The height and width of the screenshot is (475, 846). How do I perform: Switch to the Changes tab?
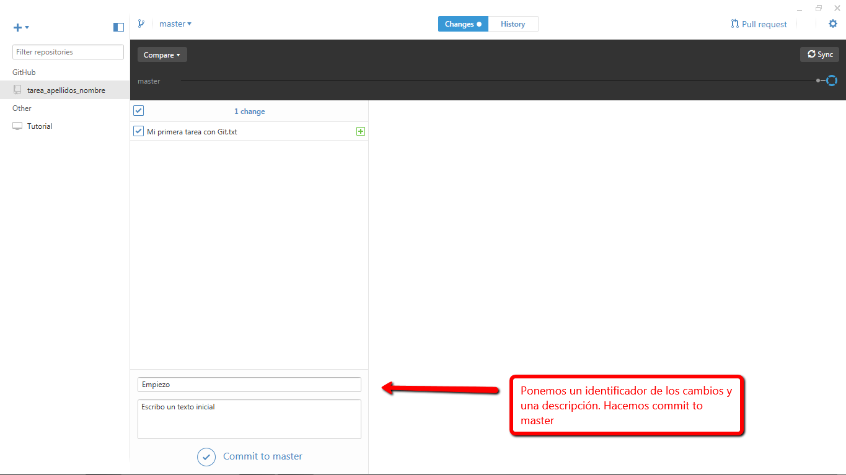point(463,24)
